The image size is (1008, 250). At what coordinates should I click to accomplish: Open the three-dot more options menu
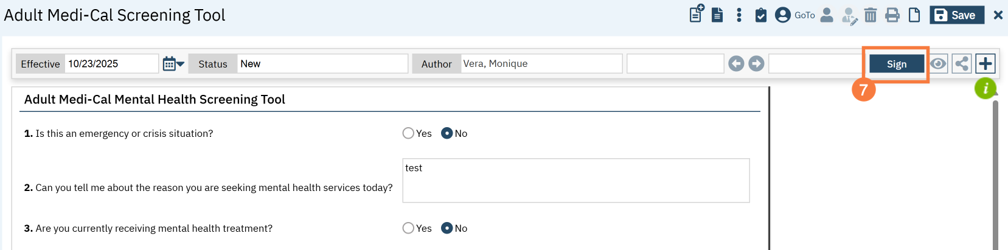point(739,15)
